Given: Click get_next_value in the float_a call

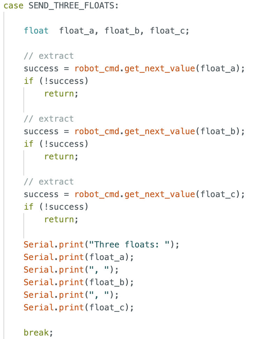Looking at the screenshot, I should pyautogui.click(x=160, y=68).
